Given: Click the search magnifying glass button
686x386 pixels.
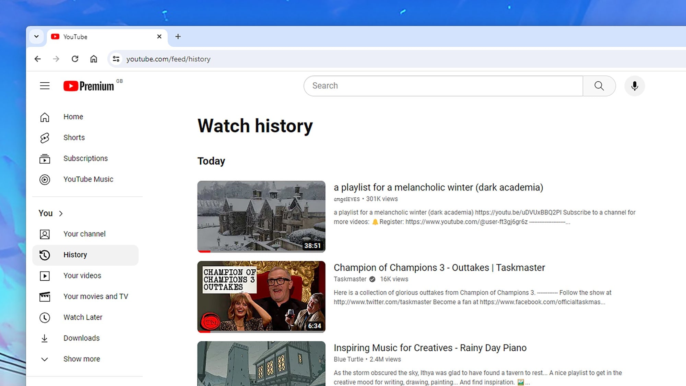Looking at the screenshot, I should [599, 86].
